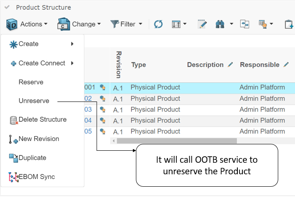Click the Duplicate menu item
The image size is (295, 197).
coord(32,158)
